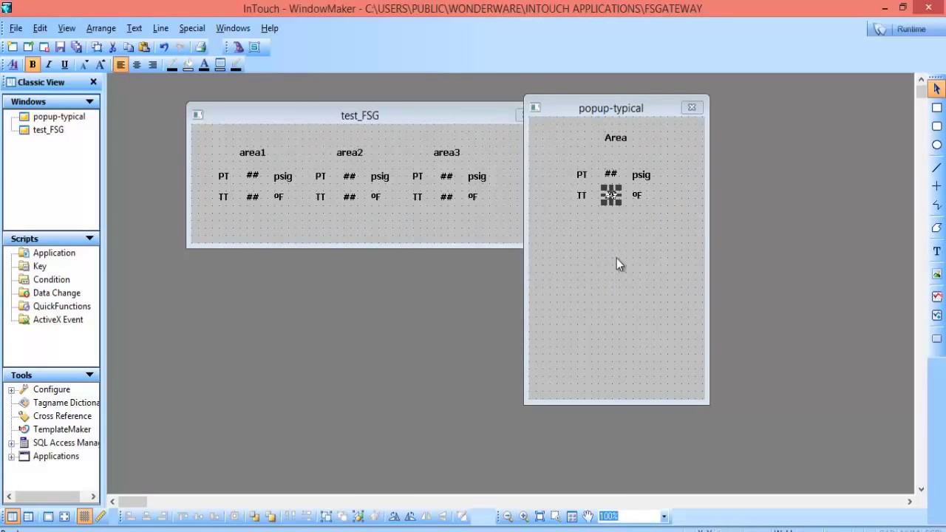The height and width of the screenshot is (532, 946).
Task: Collapse the Scripts panel dropdown
Action: 89,239
